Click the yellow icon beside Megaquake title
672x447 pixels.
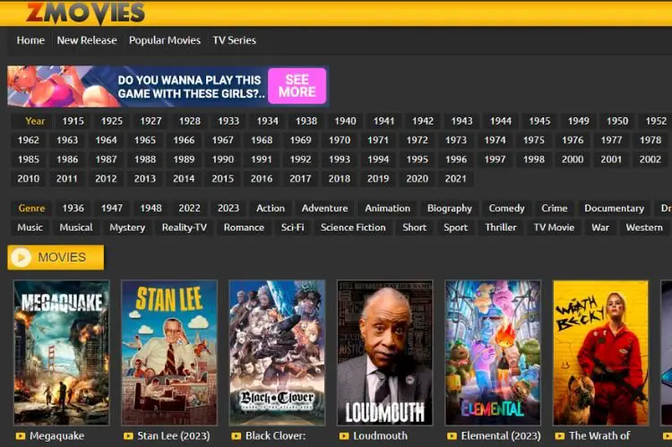[20, 436]
